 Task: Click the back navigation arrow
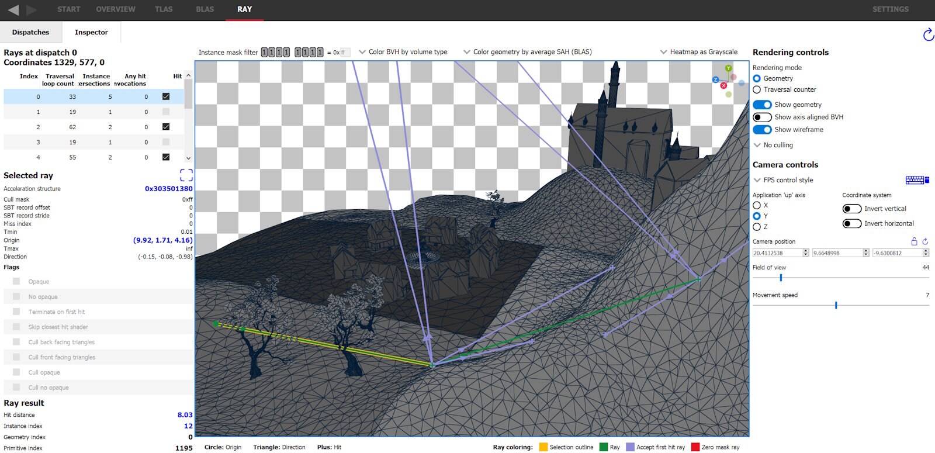click(x=13, y=10)
